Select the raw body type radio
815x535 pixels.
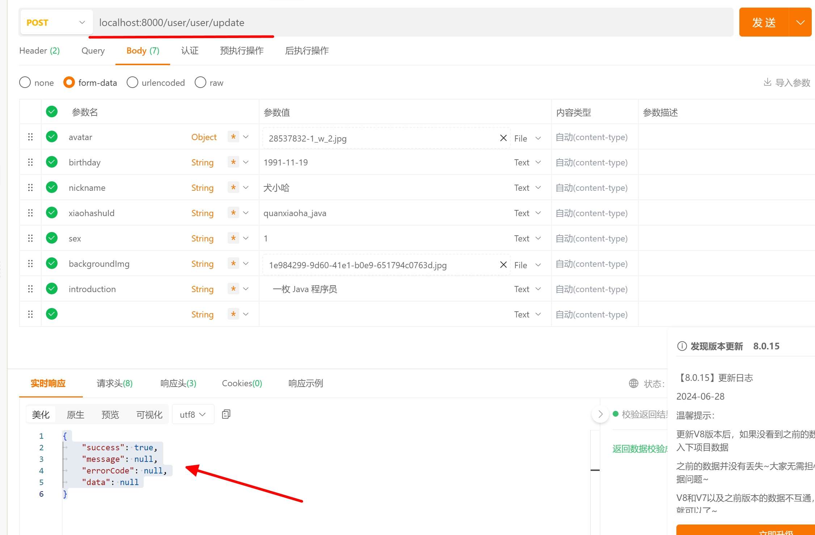(x=200, y=83)
